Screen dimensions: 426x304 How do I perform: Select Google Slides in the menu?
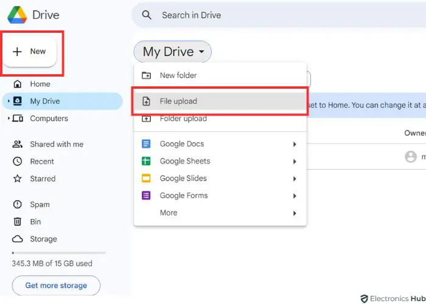point(183,178)
